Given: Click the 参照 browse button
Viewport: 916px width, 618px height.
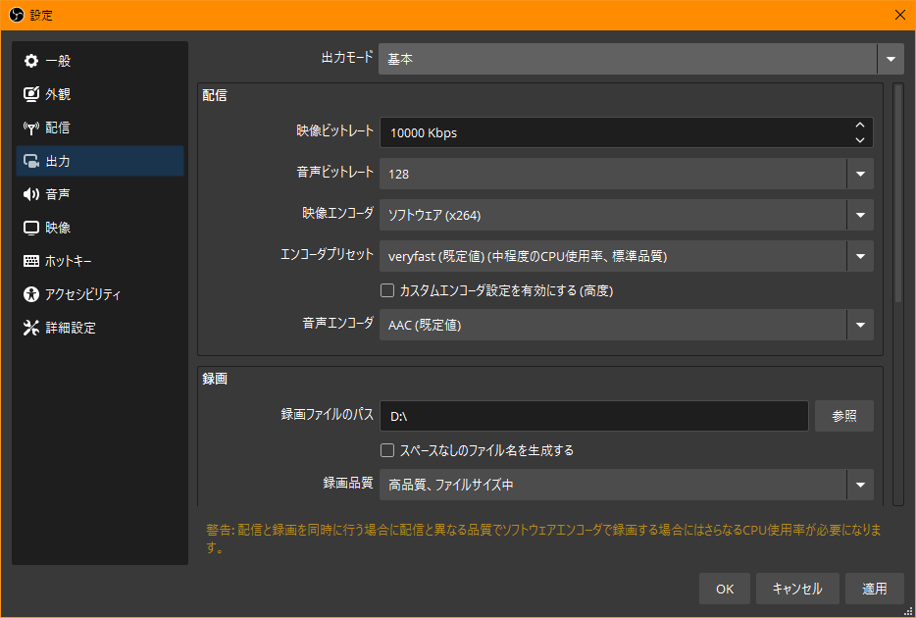Looking at the screenshot, I should click(843, 416).
